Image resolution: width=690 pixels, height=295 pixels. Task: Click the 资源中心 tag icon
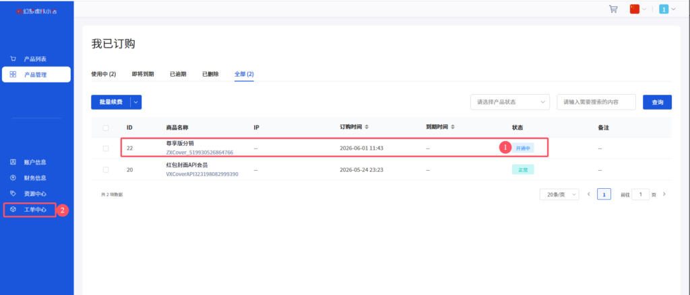coord(13,194)
